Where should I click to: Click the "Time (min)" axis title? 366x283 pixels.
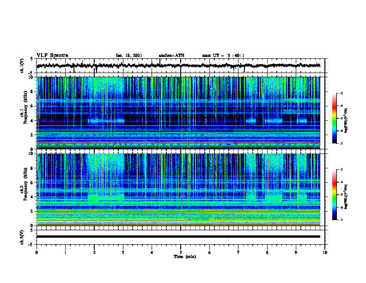[185, 257]
